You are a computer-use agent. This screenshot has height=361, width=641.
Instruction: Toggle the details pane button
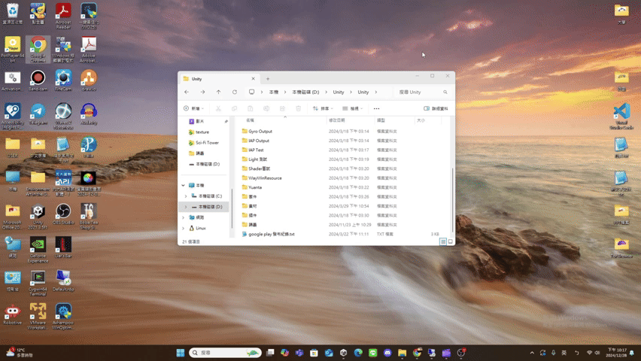tap(436, 108)
